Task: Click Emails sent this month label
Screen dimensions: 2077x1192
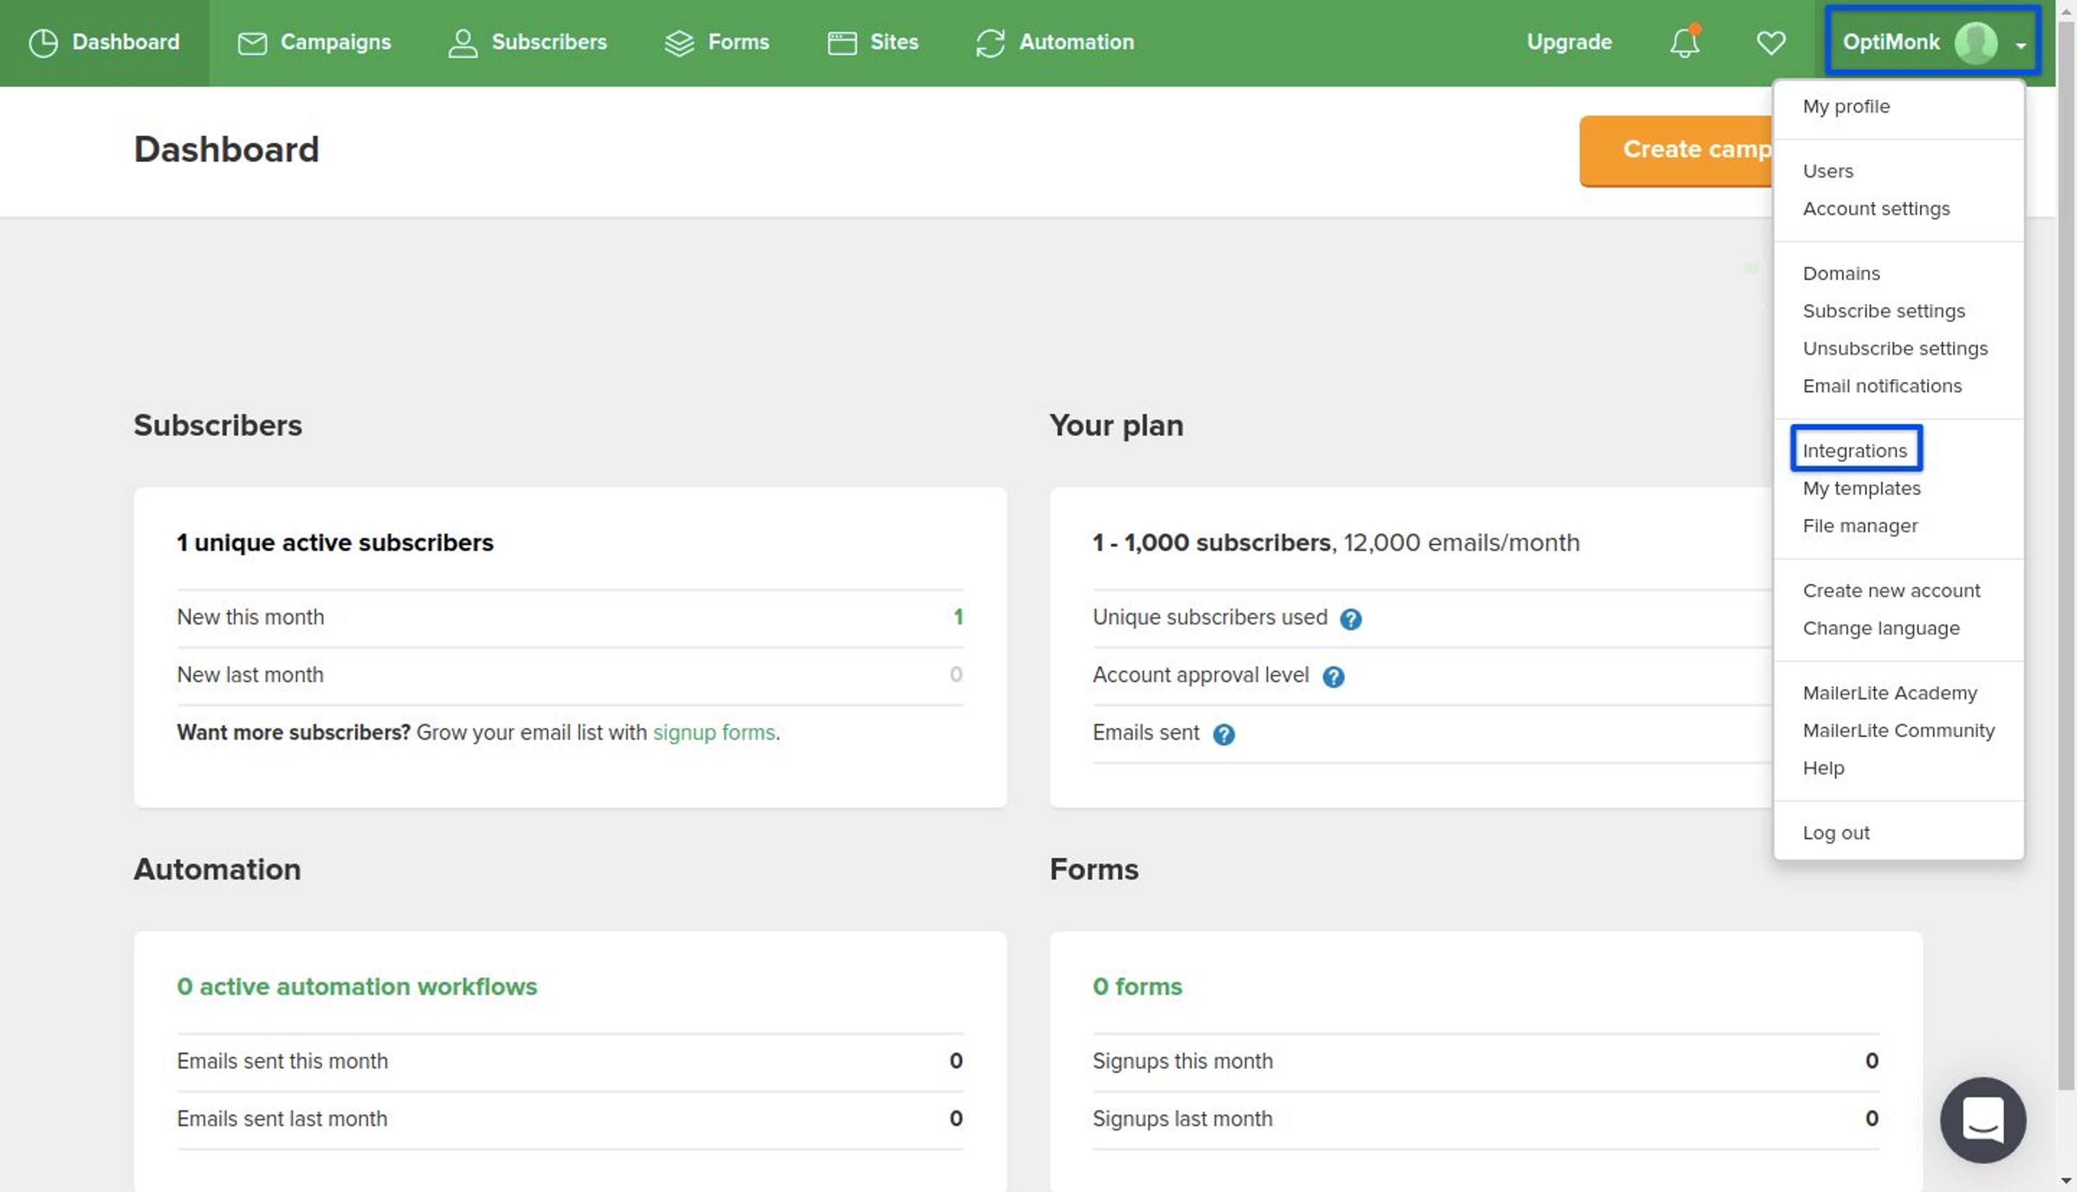Action: pyautogui.click(x=282, y=1061)
